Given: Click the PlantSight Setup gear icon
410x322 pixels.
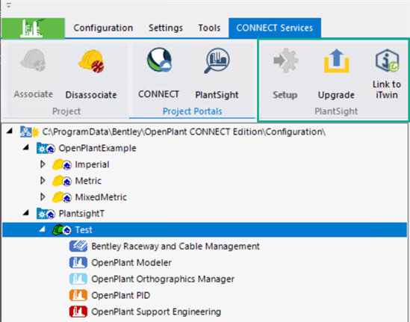Looking at the screenshot, I should pos(285,61).
